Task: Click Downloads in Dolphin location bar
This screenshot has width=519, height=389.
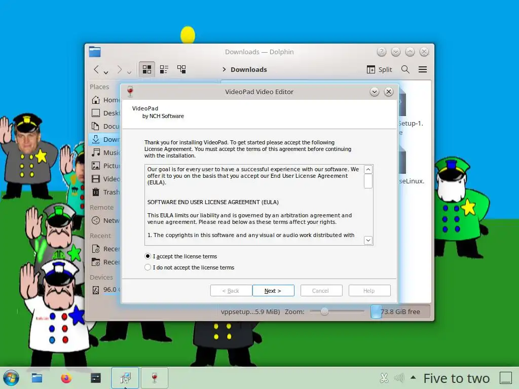Action: (x=248, y=69)
